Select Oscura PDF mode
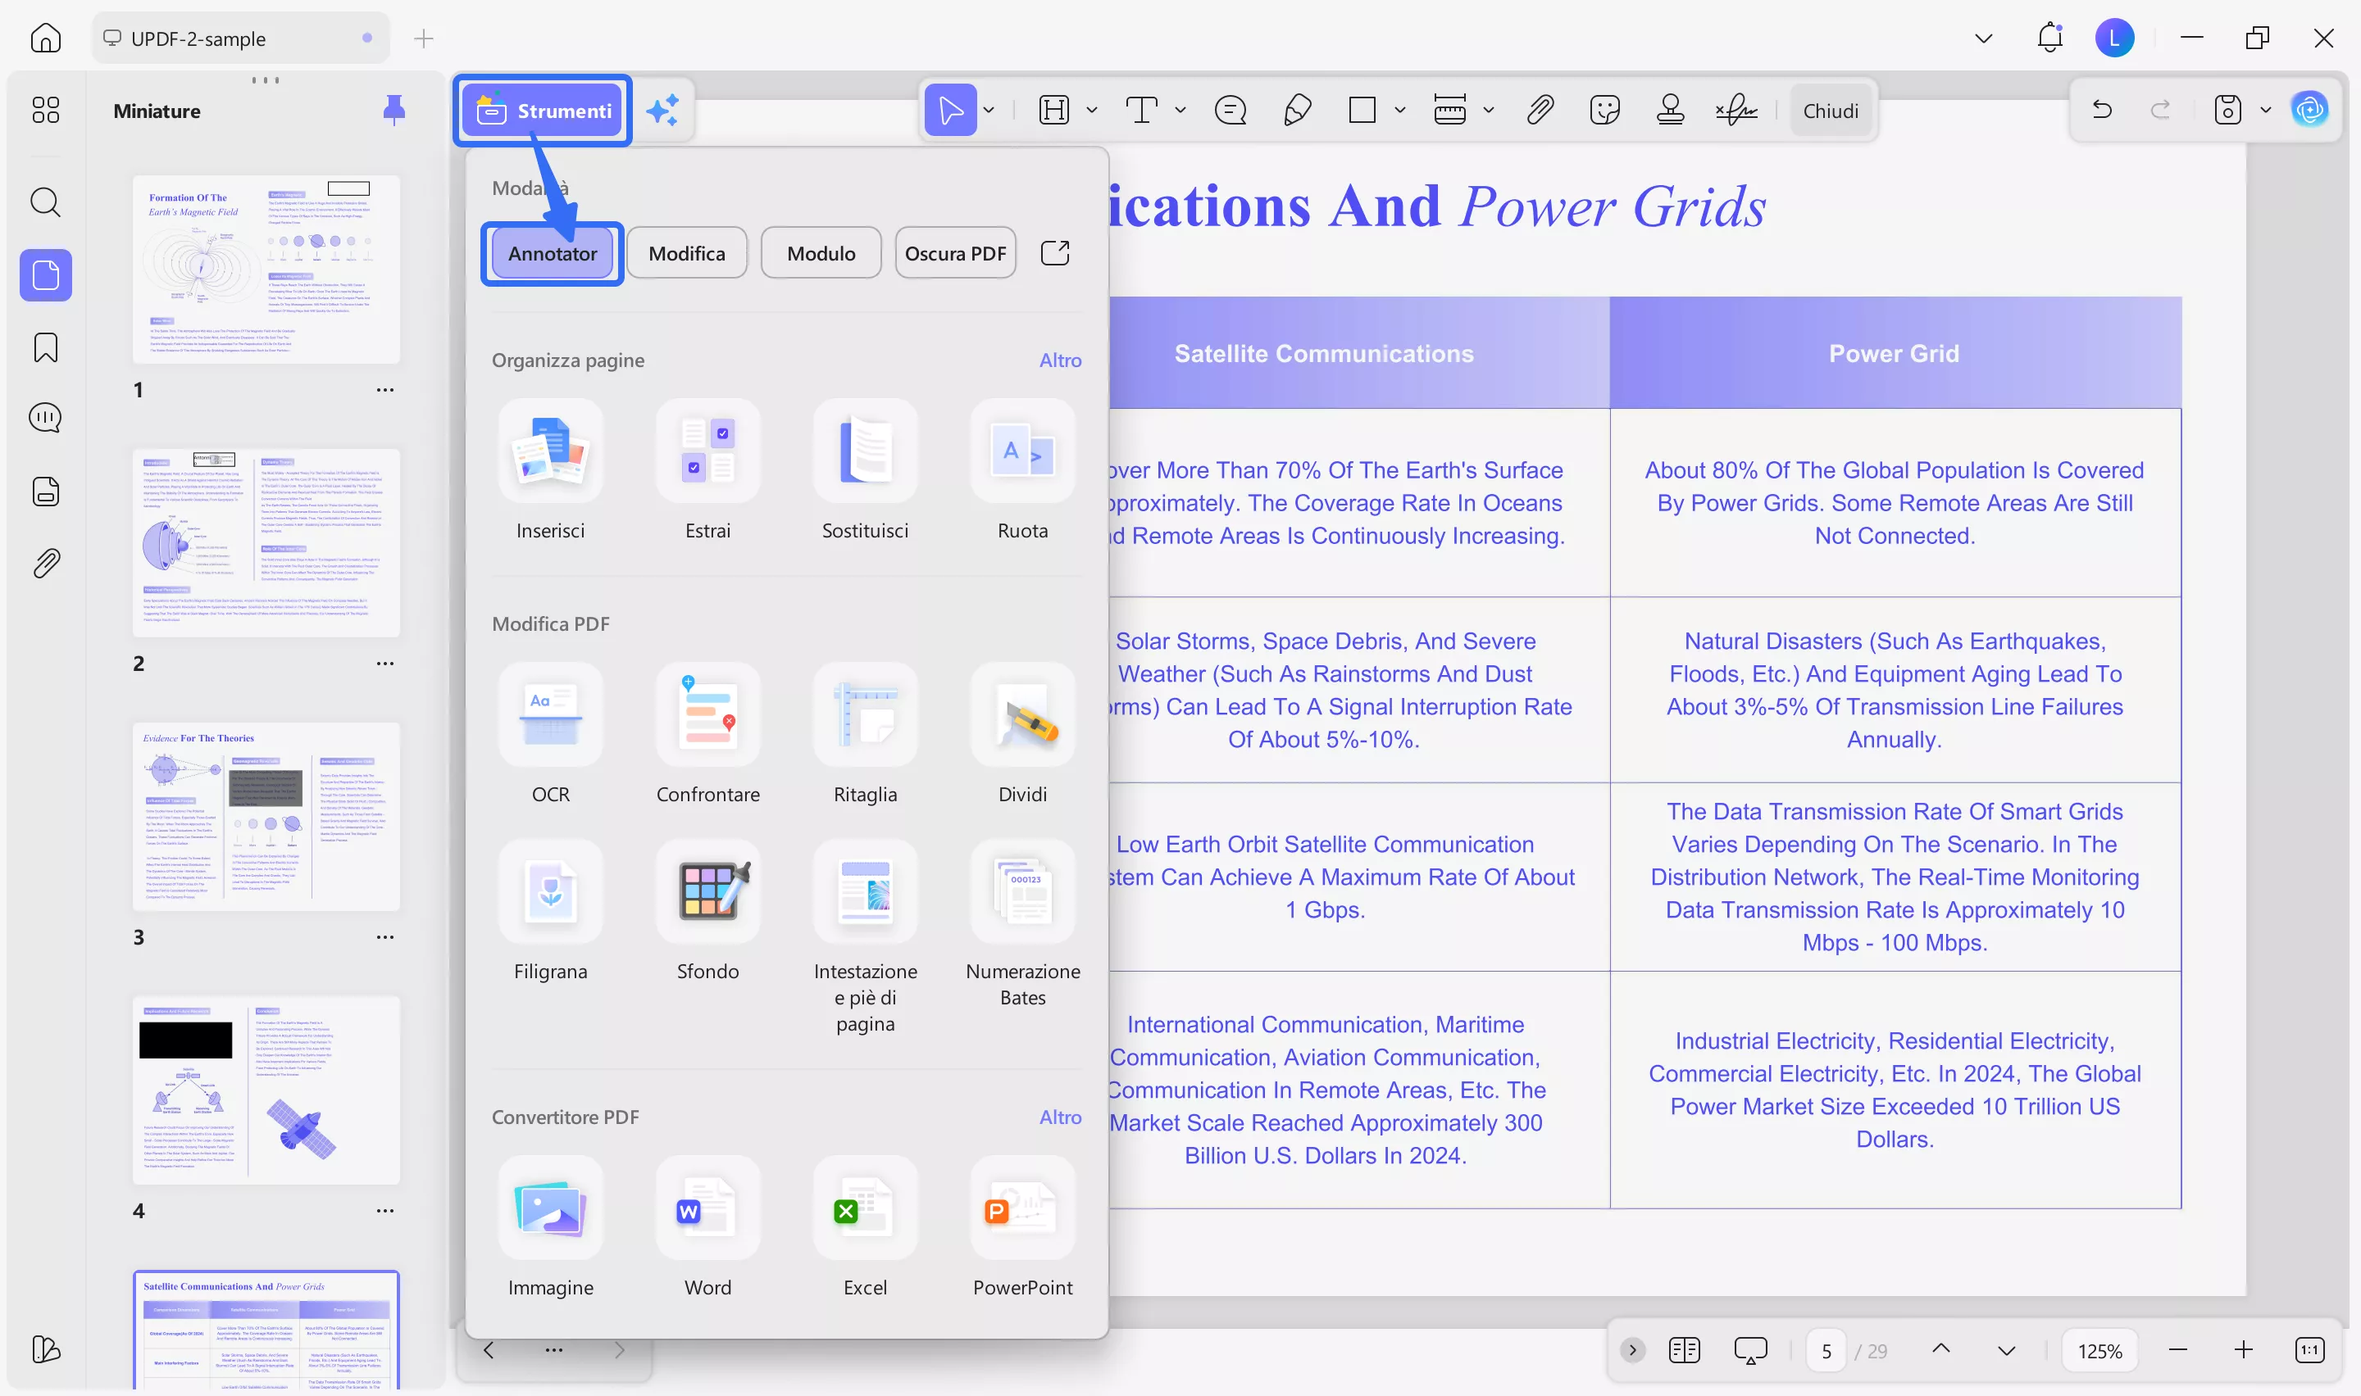 [955, 253]
